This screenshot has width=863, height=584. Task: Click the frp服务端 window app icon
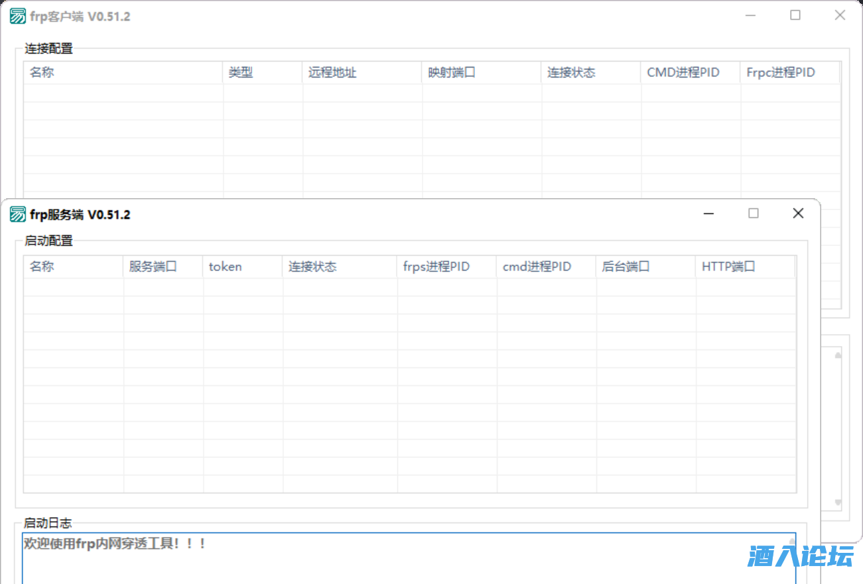[x=18, y=214]
